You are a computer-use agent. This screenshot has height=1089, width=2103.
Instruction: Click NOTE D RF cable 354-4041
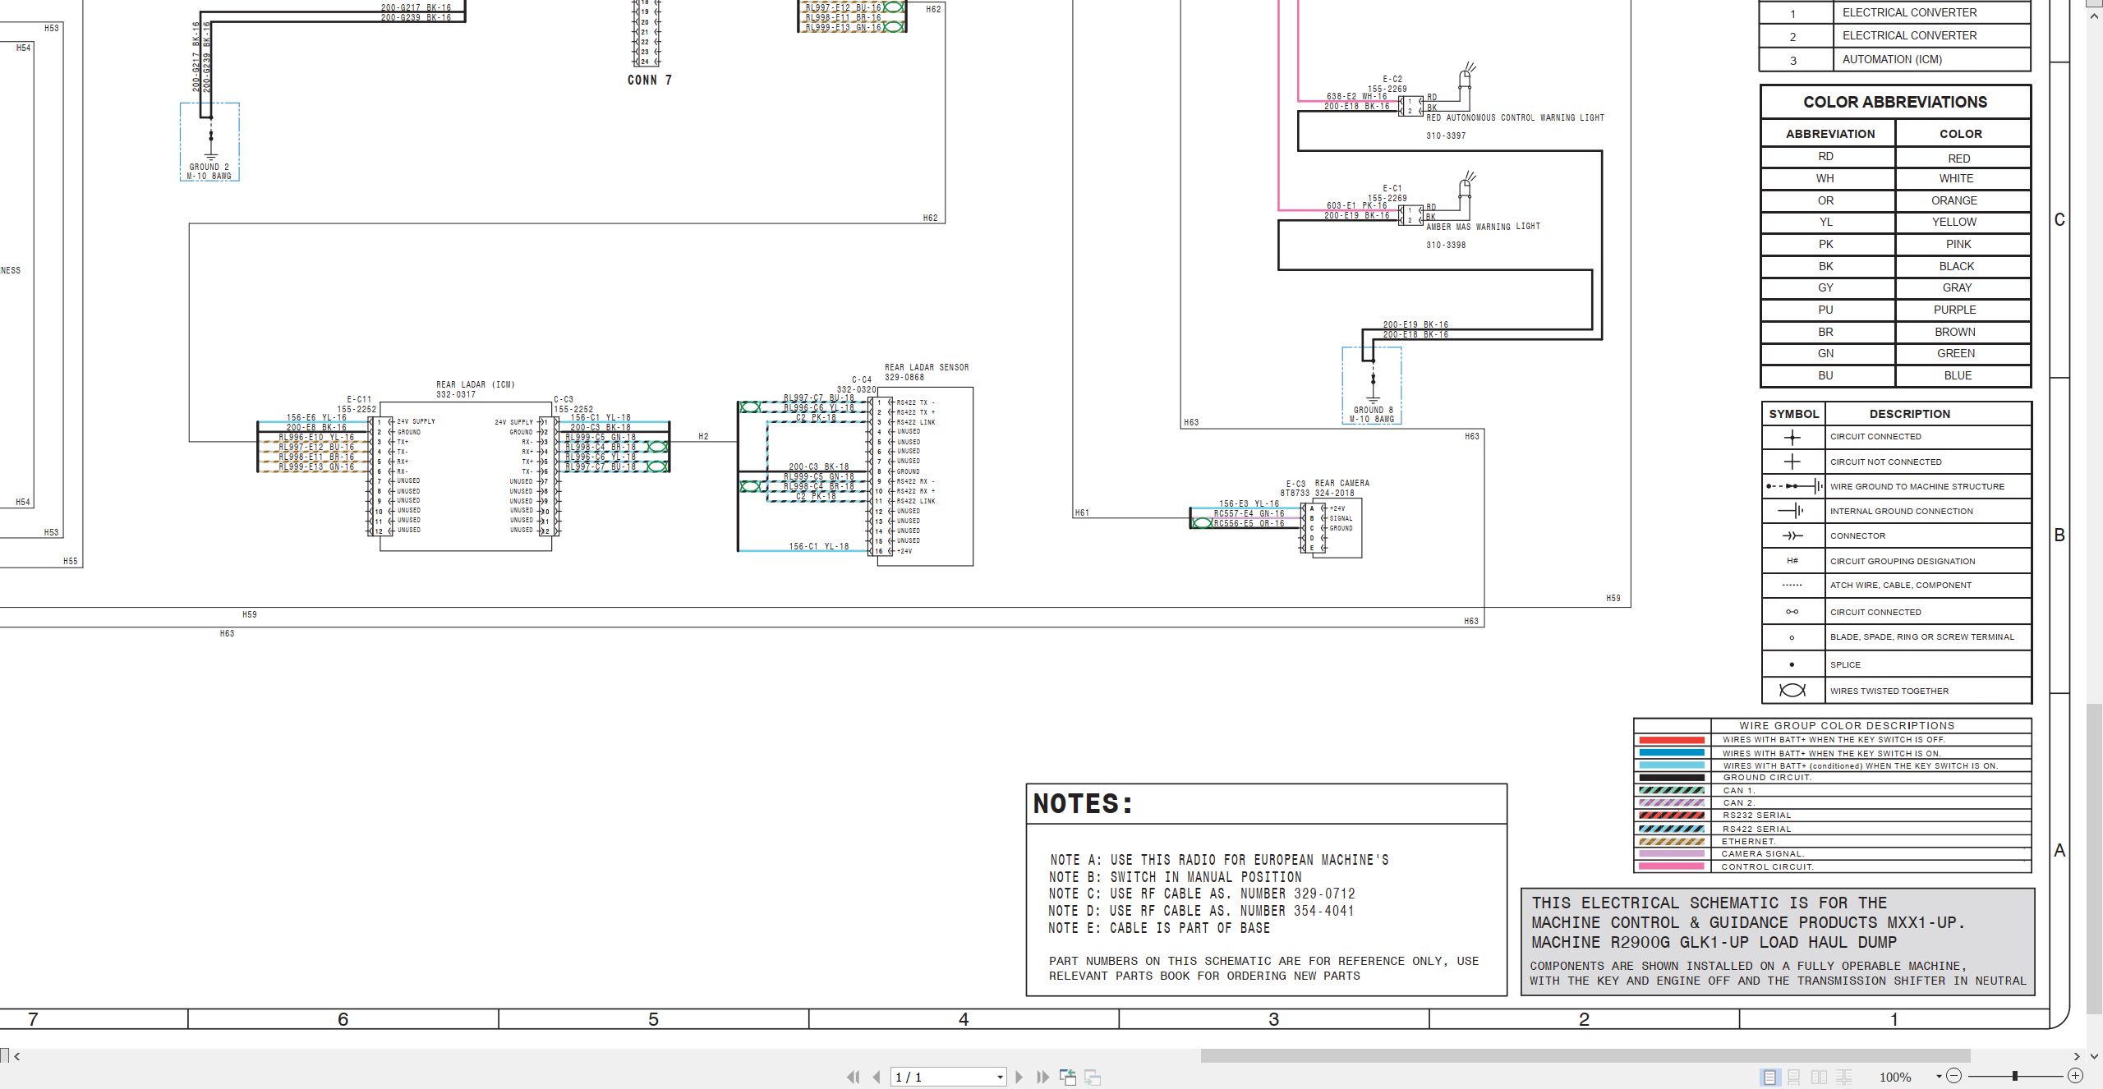pyautogui.click(x=1201, y=911)
